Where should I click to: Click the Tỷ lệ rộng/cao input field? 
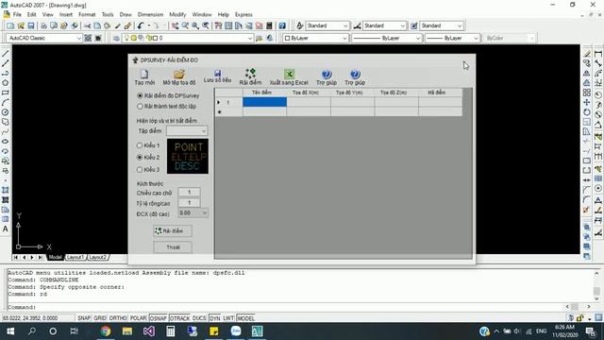(189, 203)
